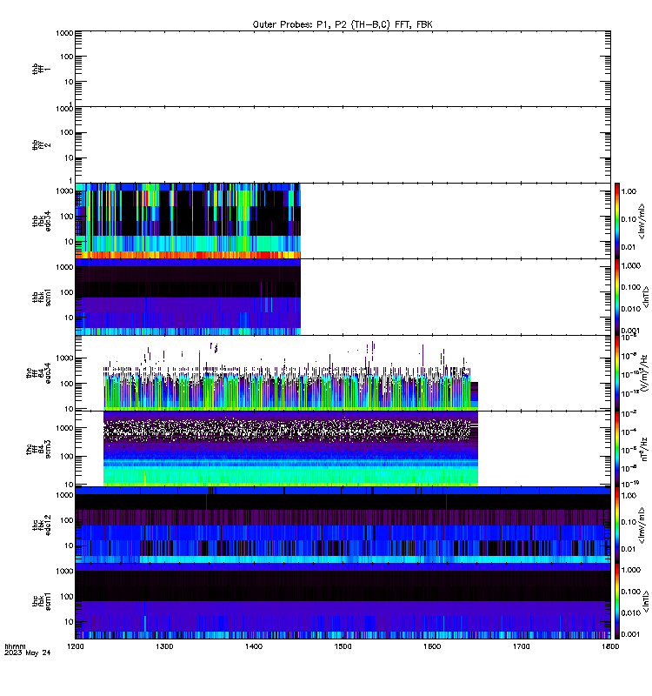Click the 1400 time axis label

(254, 646)
